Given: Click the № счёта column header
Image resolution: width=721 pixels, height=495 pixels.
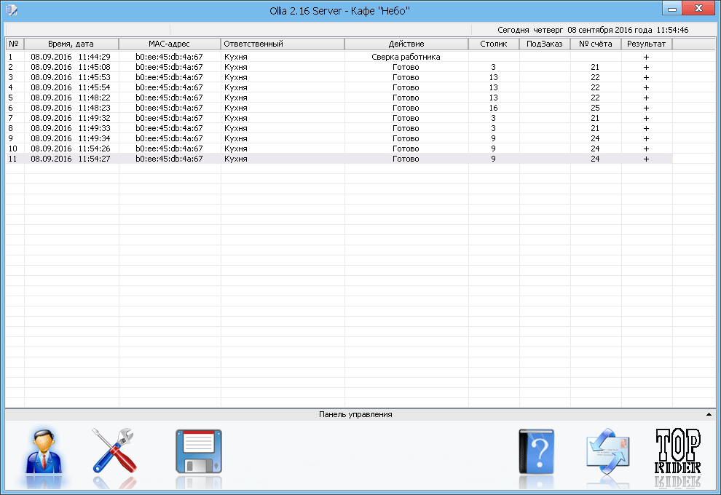Looking at the screenshot, I should 596,44.
